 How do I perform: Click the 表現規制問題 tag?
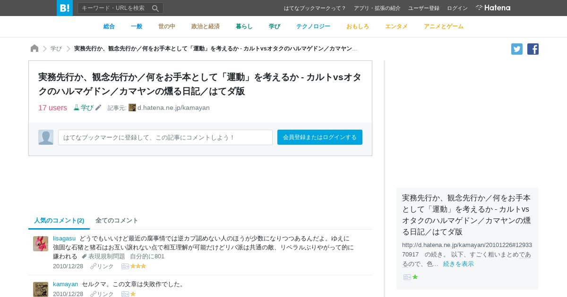pyautogui.click(x=107, y=256)
